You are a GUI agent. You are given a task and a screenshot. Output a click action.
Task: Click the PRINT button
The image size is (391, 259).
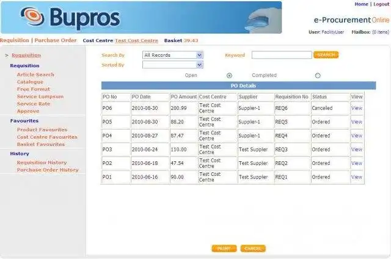(224, 249)
